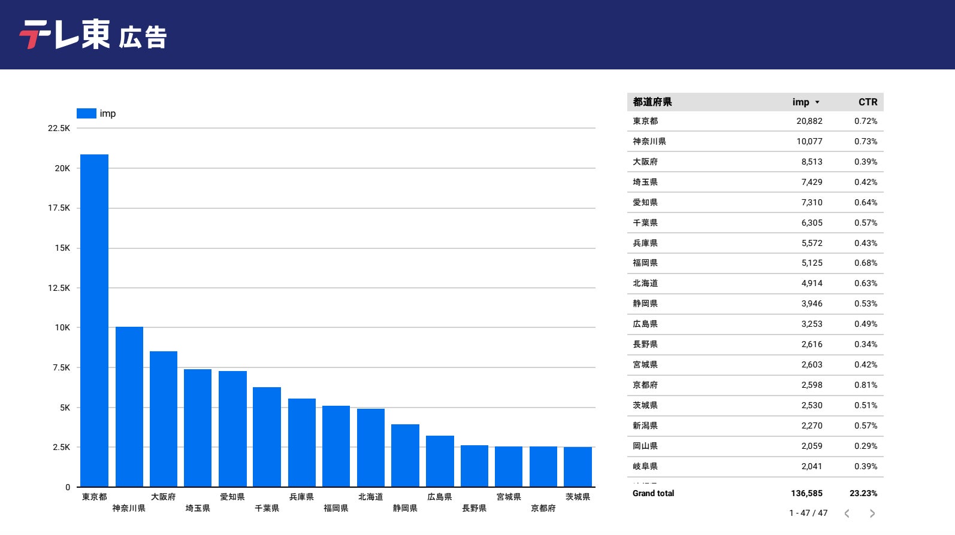Click 新潟県 row in the table
This screenshot has height=535, width=955.
point(755,425)
